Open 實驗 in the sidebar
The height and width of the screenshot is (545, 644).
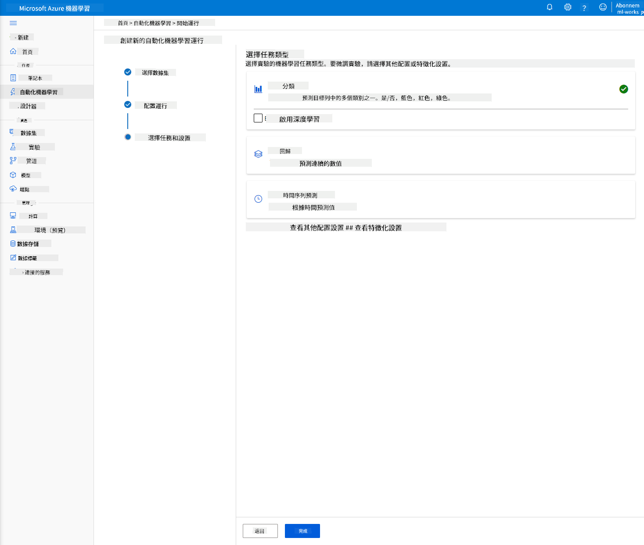(x=34, y=147)
